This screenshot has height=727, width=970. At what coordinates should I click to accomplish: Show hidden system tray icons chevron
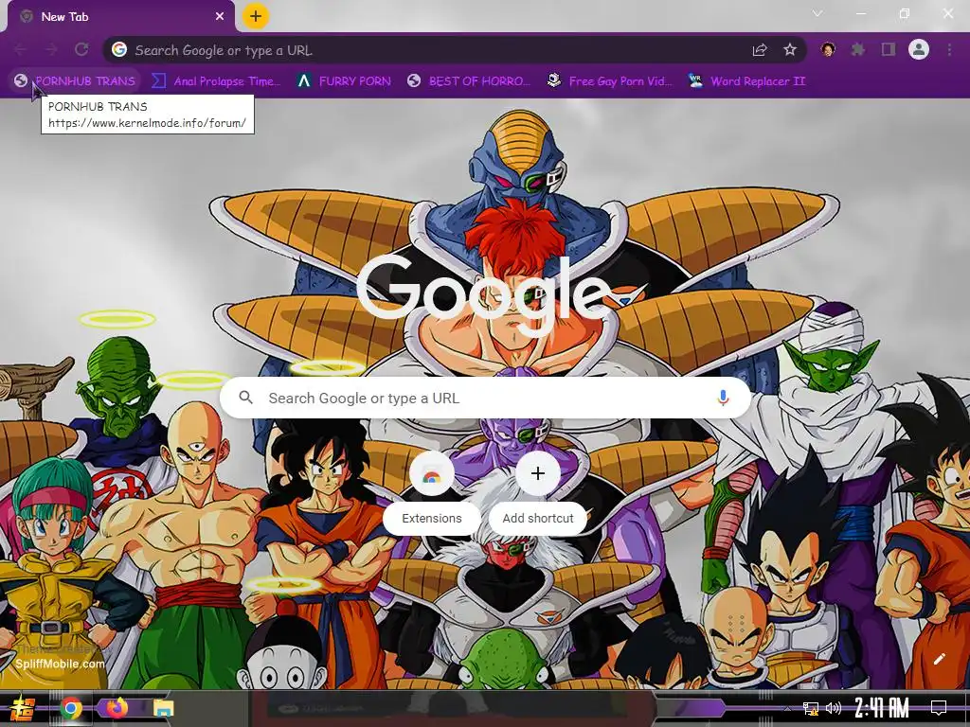pos(787,708)
